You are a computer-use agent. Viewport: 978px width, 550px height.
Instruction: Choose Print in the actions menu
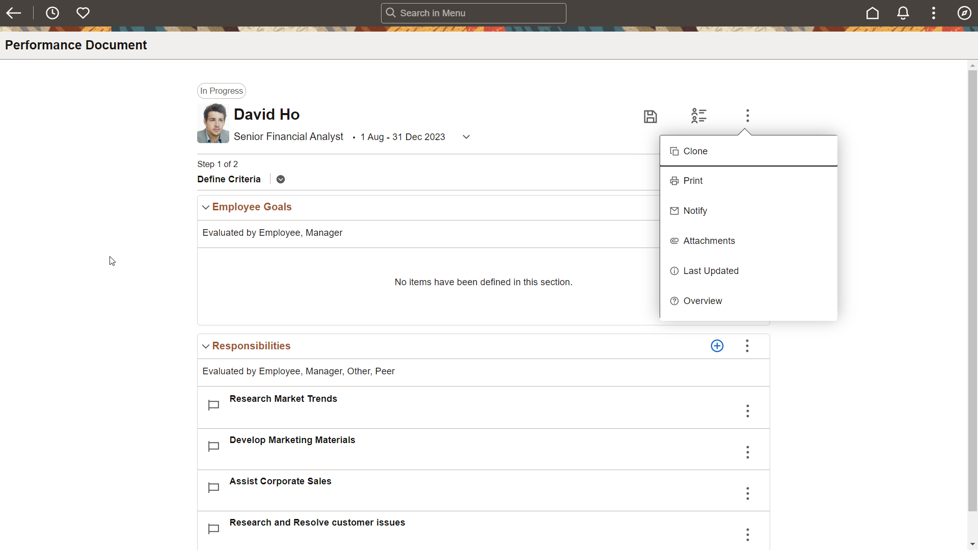click(x=693, y=181)
